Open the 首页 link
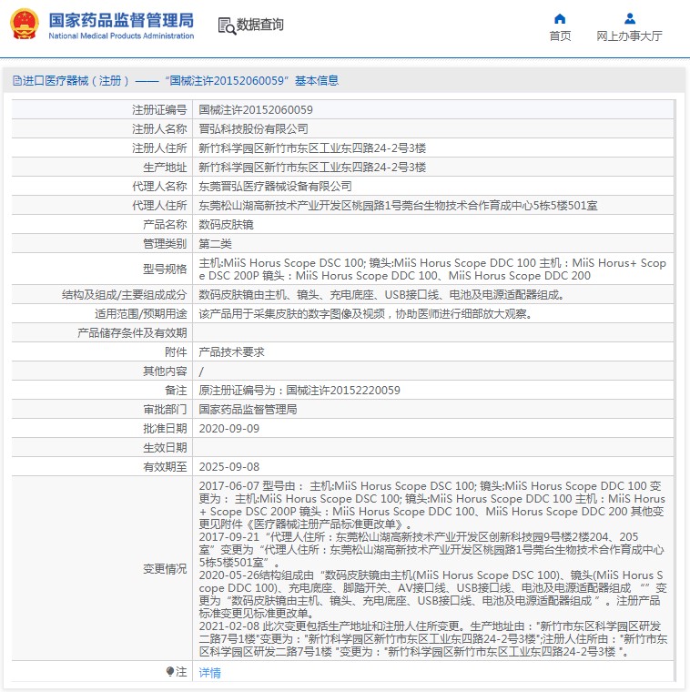690x692 pixels. (560, 36)
